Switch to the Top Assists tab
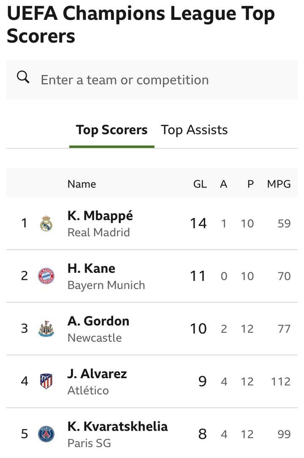This screenshot has width=304, height=458. (194, 130)
